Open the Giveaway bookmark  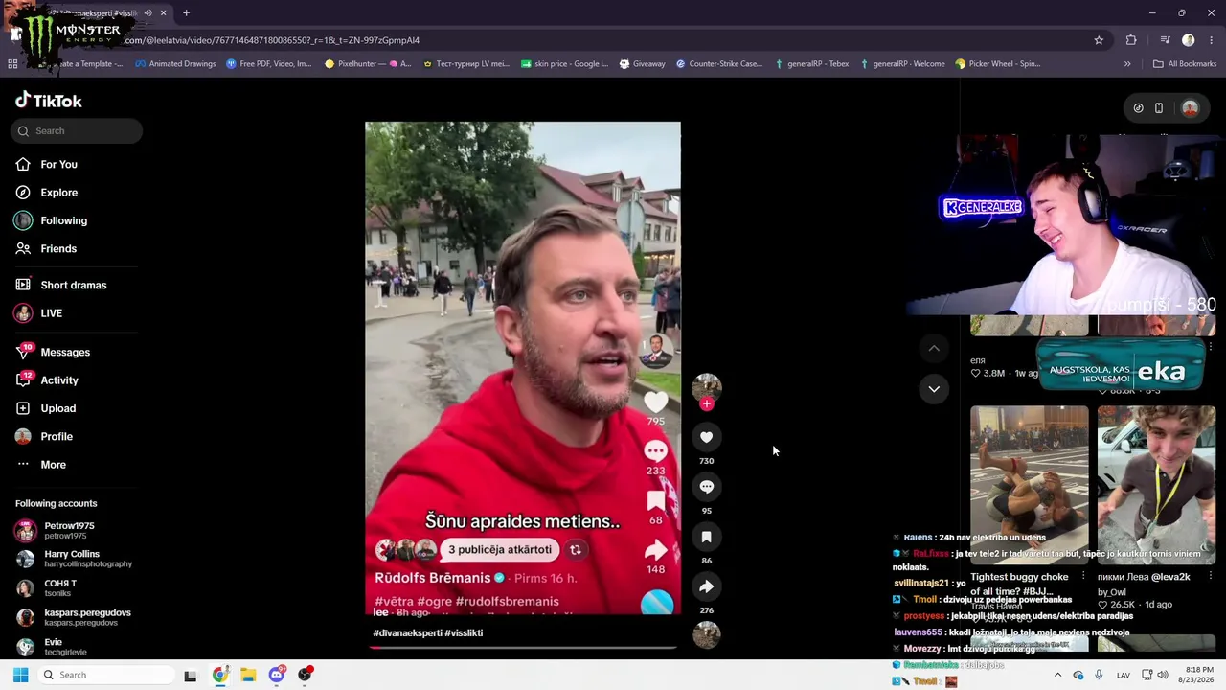pos(642,64)
